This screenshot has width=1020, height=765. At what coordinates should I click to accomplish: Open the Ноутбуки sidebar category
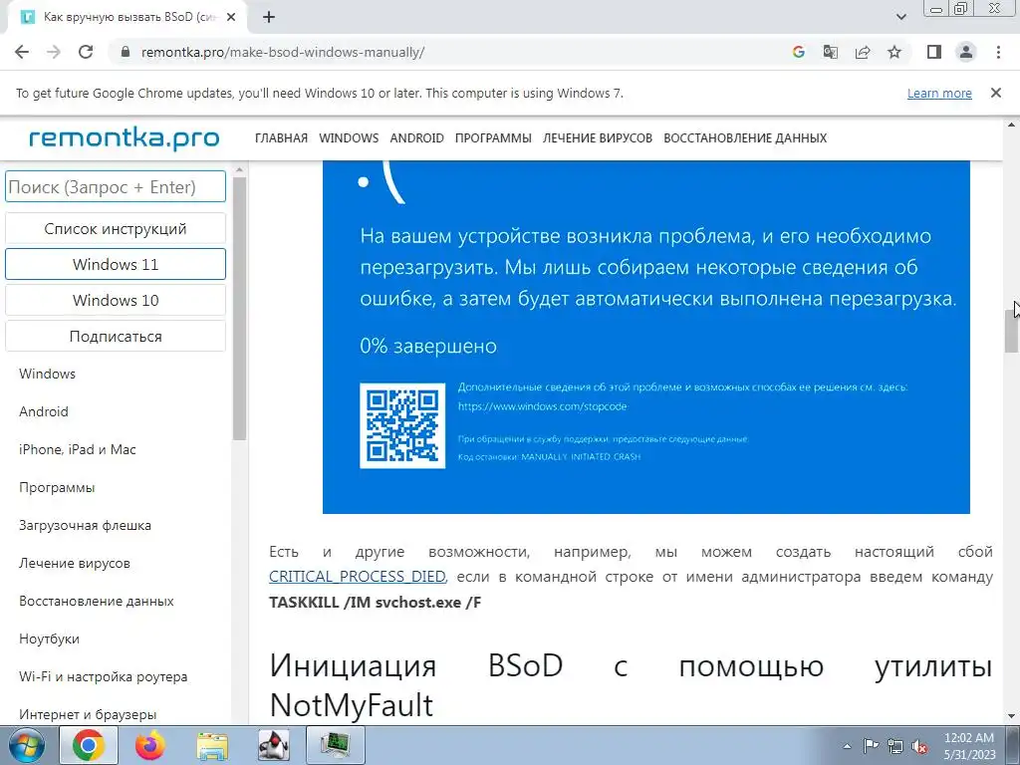coord(49,638)
